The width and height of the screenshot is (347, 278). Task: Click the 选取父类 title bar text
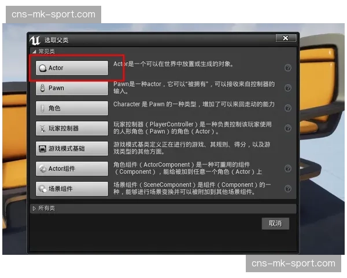(57, 40)
